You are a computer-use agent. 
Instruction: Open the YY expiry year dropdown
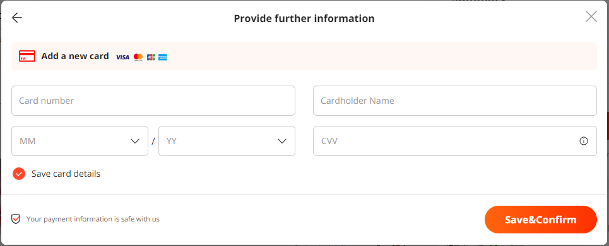pyautogui.click(x=227, y=141)
